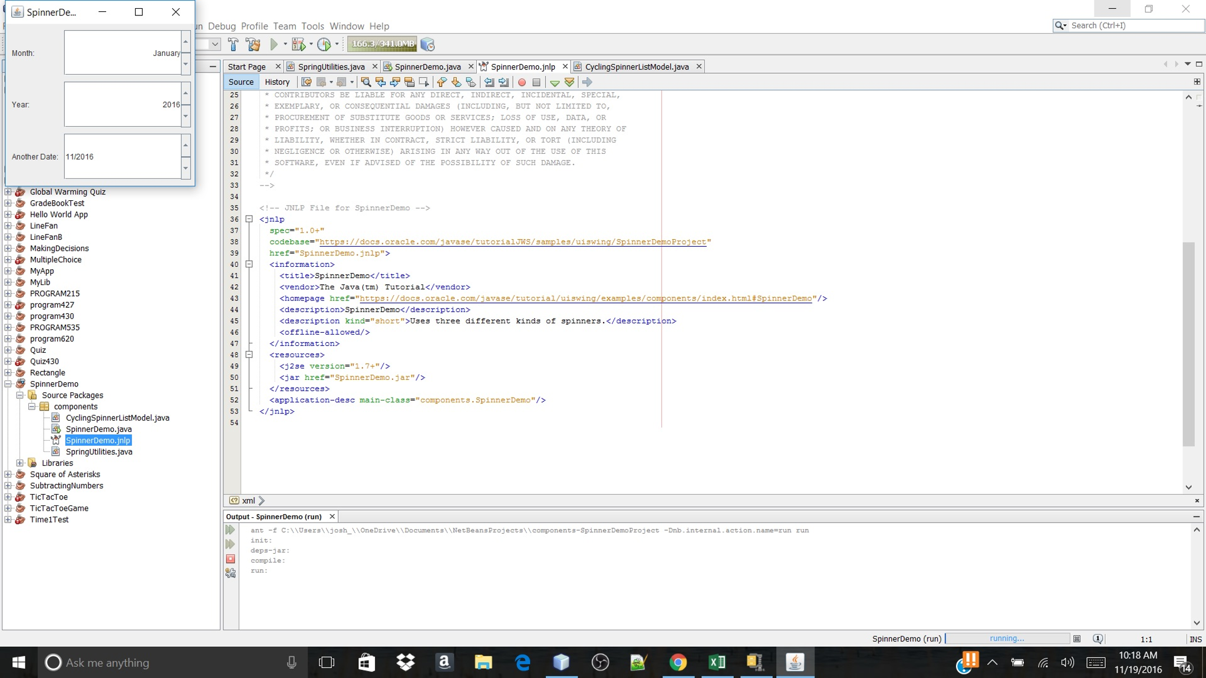Image resolution: width=1206 pixels, height=678 pixels.
Task: Collapse the jnlp code fold at line 36
Action: tap(249, 219)
